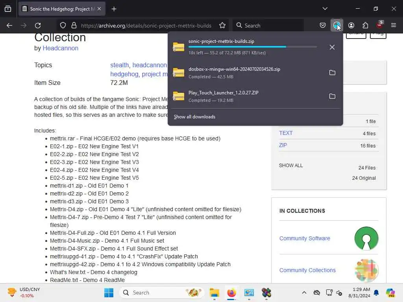Open the clock showing 1:29 AM
Screen dimensions: 403x302
359,293
